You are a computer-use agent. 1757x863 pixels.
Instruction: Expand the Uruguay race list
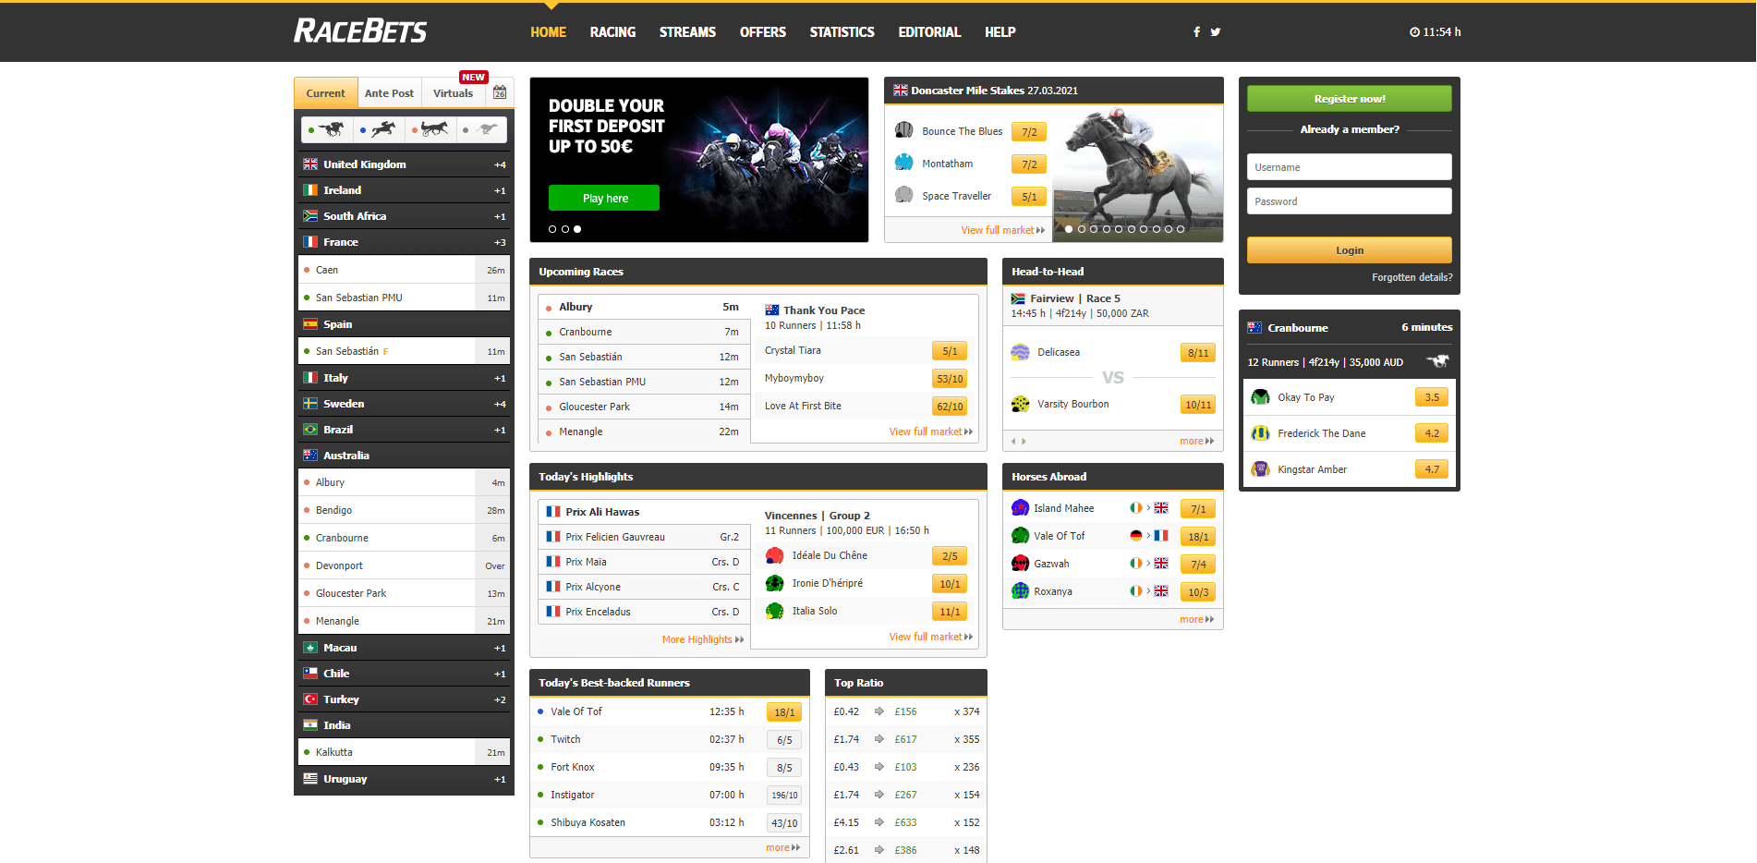pos(404,779)
